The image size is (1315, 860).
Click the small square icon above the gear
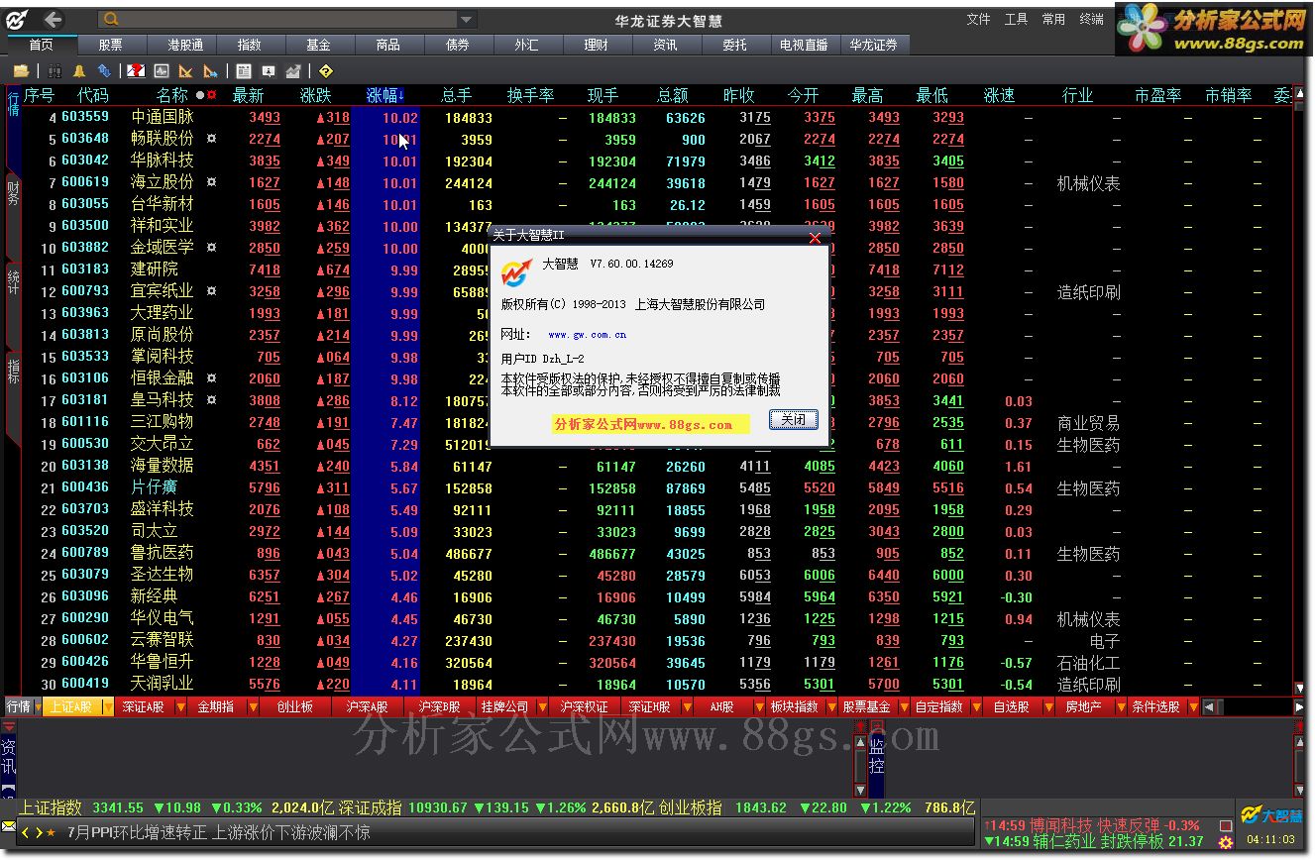[1226, 825]
